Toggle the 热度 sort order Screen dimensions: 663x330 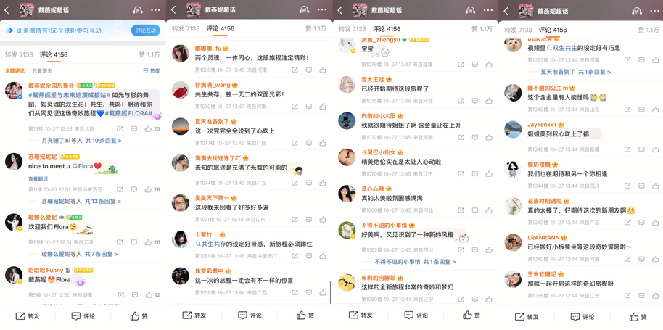(152, 70)
